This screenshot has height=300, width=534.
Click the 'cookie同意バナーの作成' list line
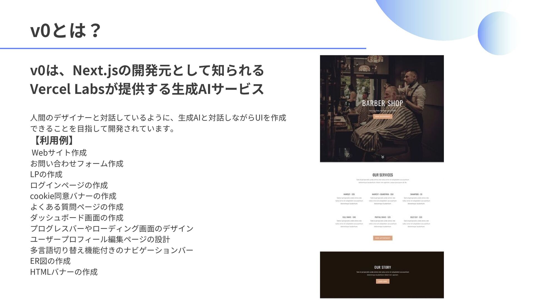coord(73,196)
